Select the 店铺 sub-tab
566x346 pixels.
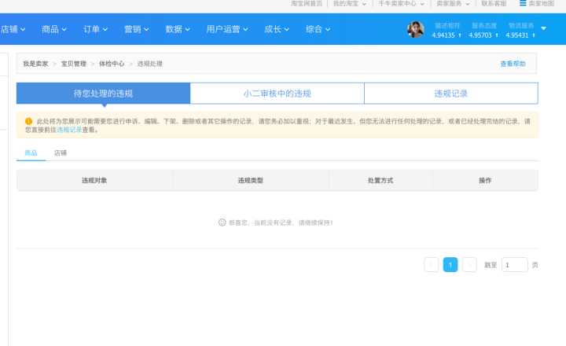tap(61, 153)
